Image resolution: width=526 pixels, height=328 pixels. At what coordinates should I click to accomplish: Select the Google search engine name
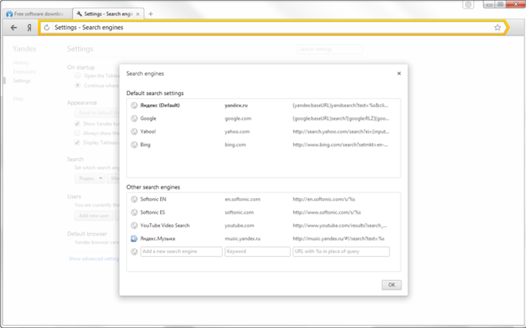tap(149, 119)
